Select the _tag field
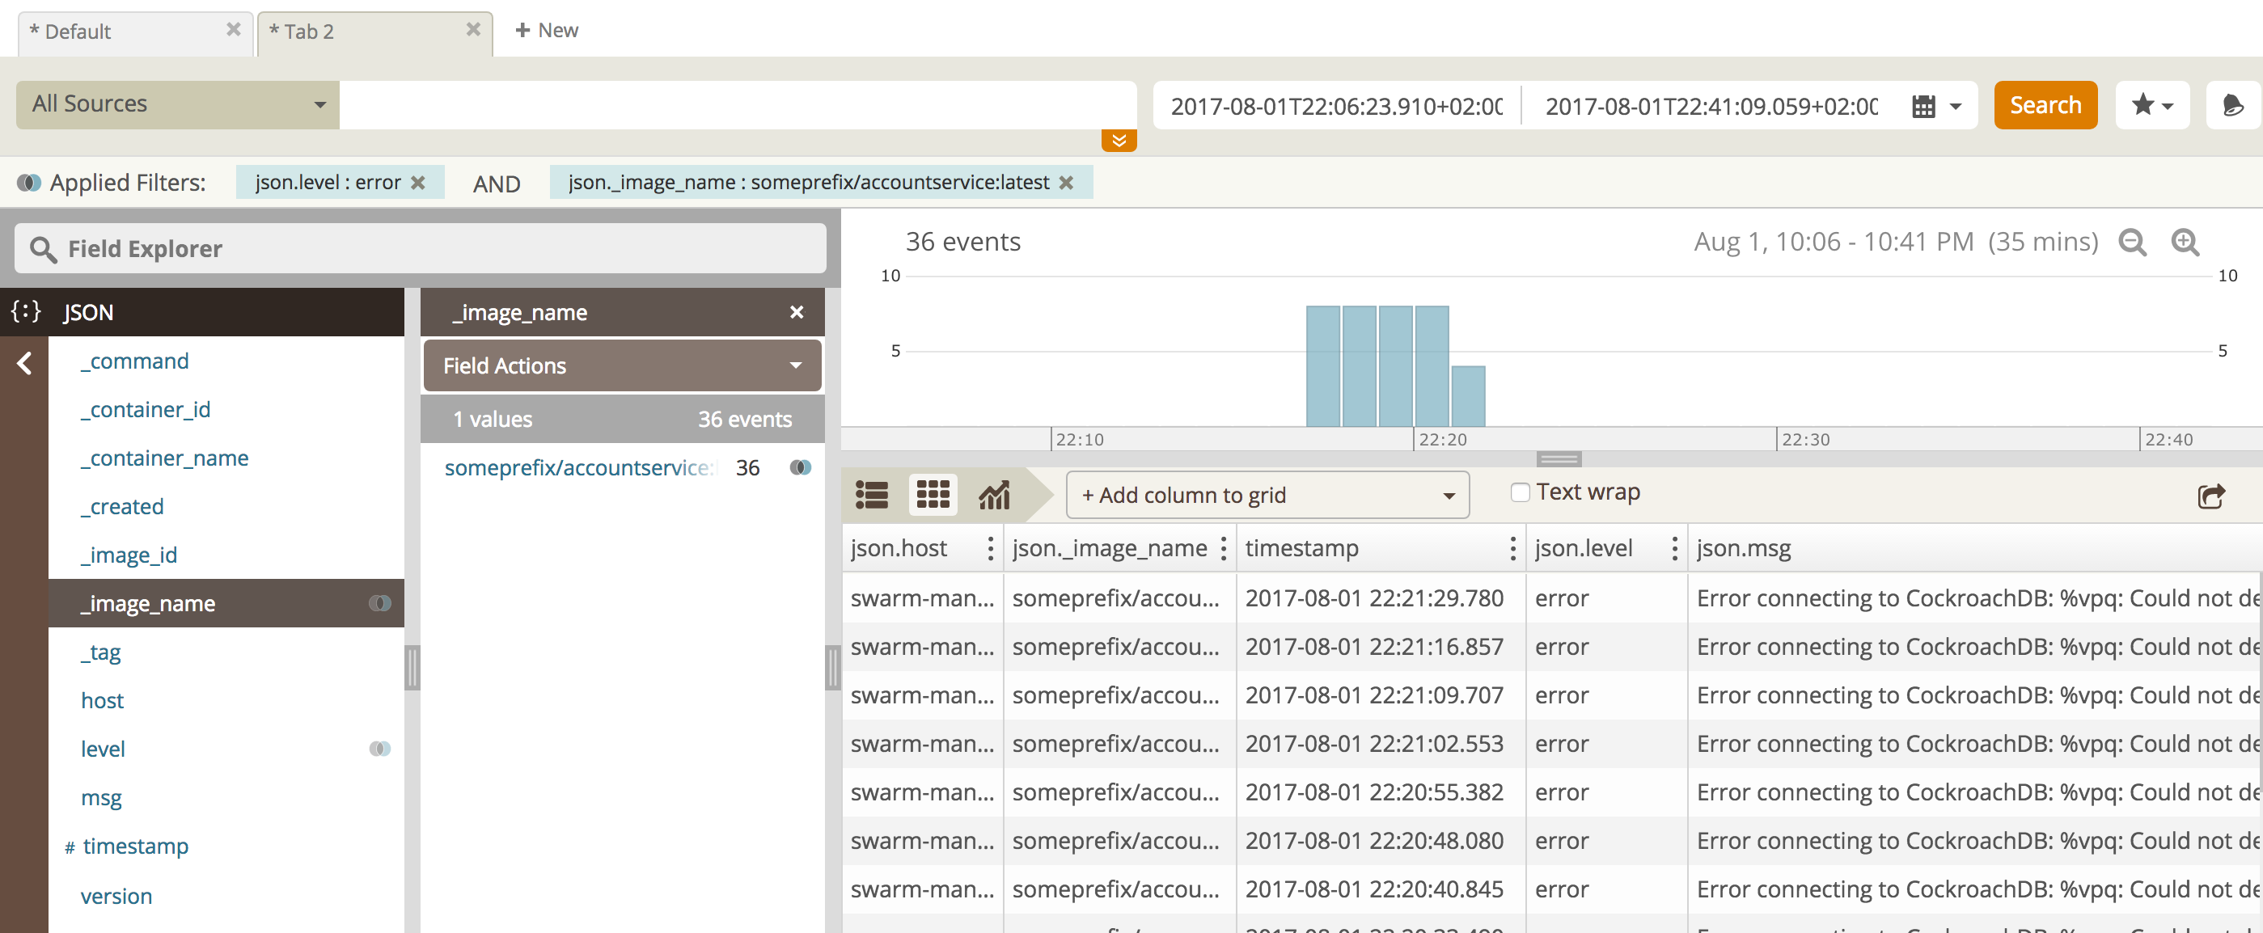Screen dimensions: 2263x933 pyautogui.click(x=101, y=652)
